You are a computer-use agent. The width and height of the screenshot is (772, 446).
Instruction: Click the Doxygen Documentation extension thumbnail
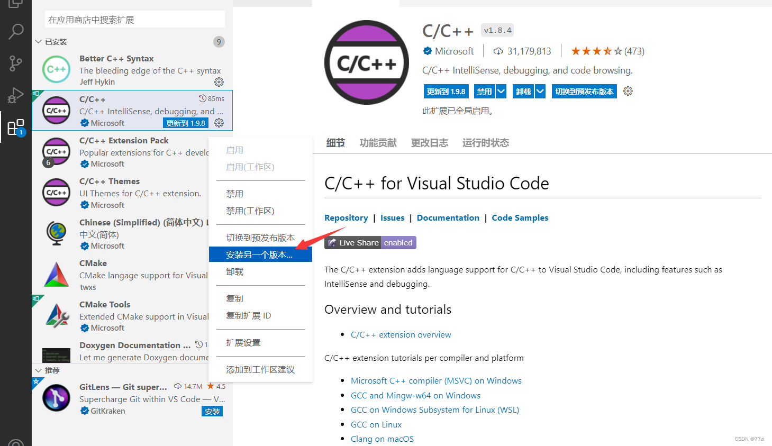tap(57, 355)
